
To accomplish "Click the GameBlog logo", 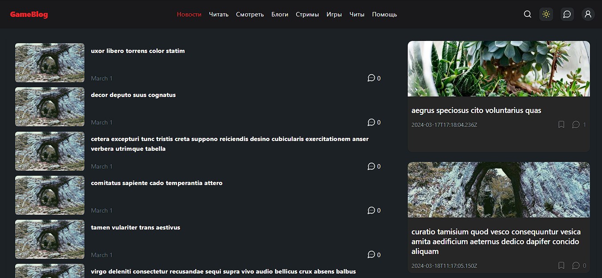I will 29,14.
